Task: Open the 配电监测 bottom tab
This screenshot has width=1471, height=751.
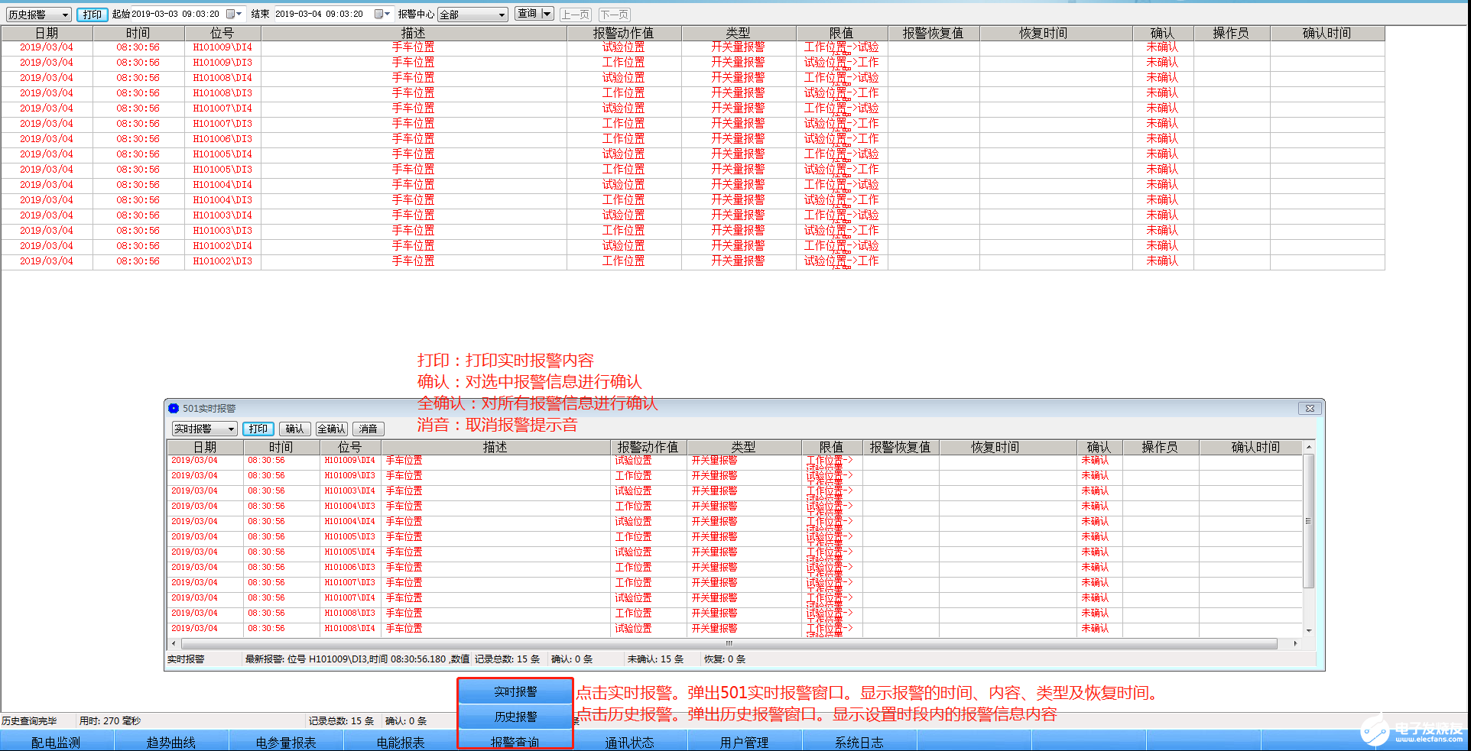Action: (x=57, y=742)
